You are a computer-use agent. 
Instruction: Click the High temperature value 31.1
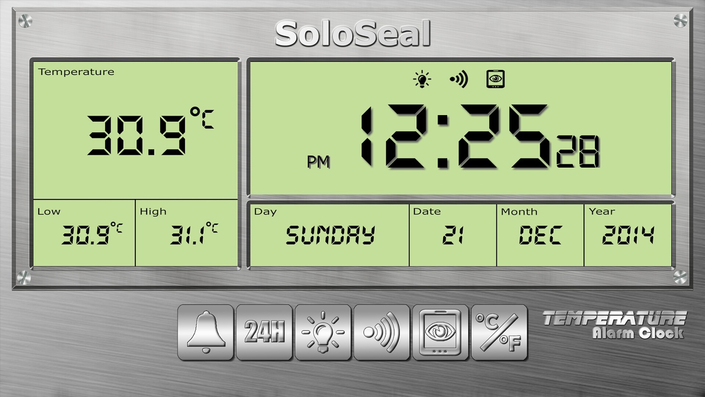click(x=188, y=235)
